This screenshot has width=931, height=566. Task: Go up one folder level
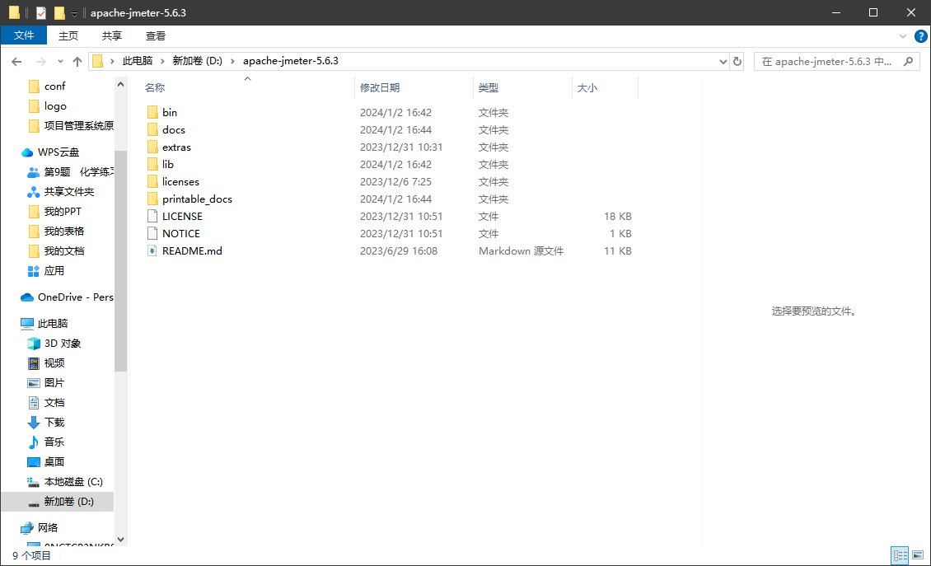(77, 61)
